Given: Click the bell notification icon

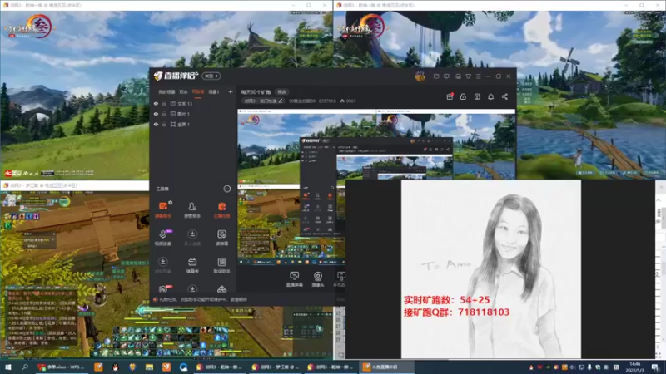Looking at the screenshot, I should [x=490, y=96].
